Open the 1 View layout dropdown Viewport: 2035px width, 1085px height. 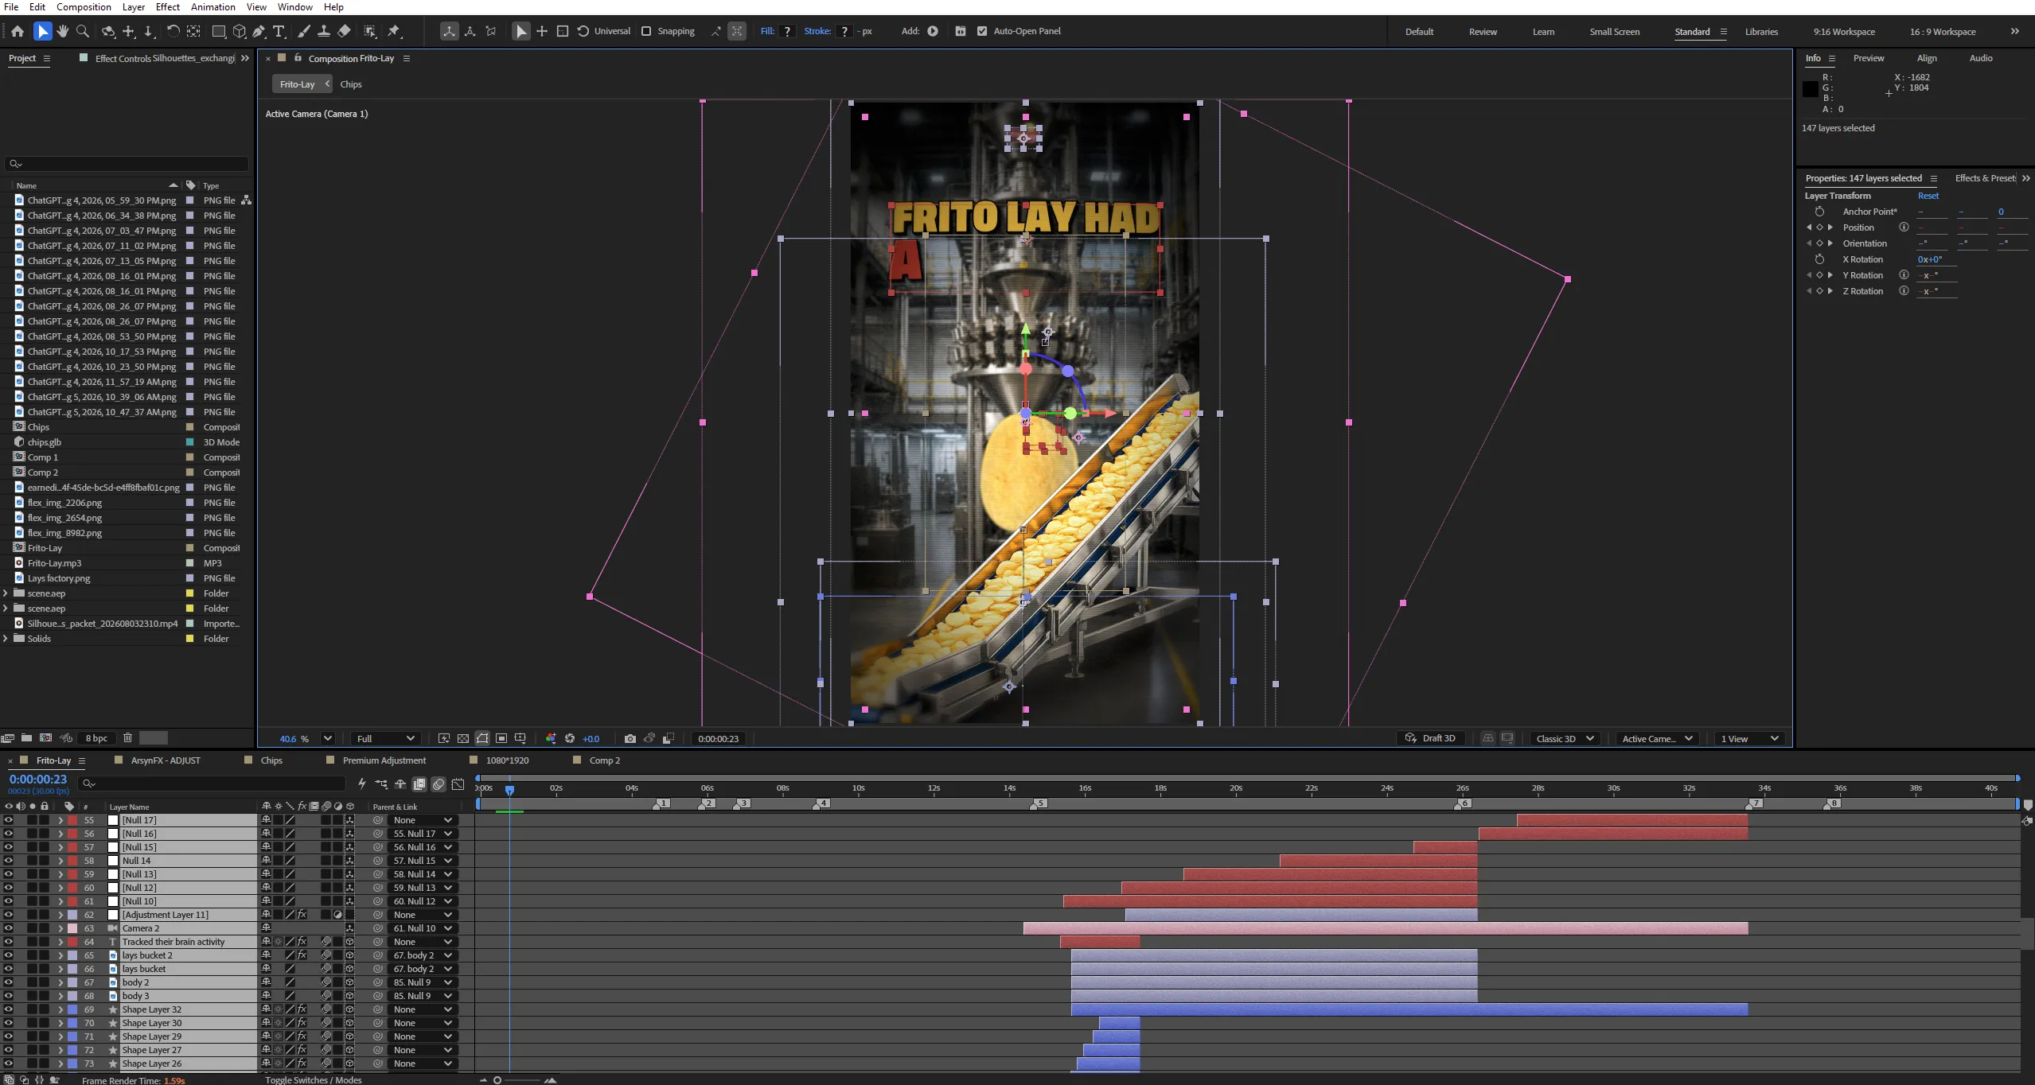pyautogui.click(x=1749, y=738)
